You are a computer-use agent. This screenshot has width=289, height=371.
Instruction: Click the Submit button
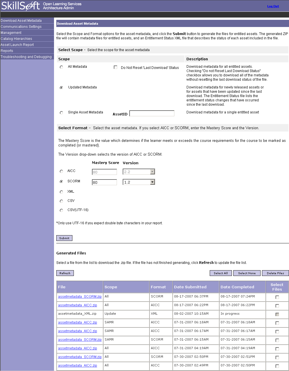[x=64, y=238]
